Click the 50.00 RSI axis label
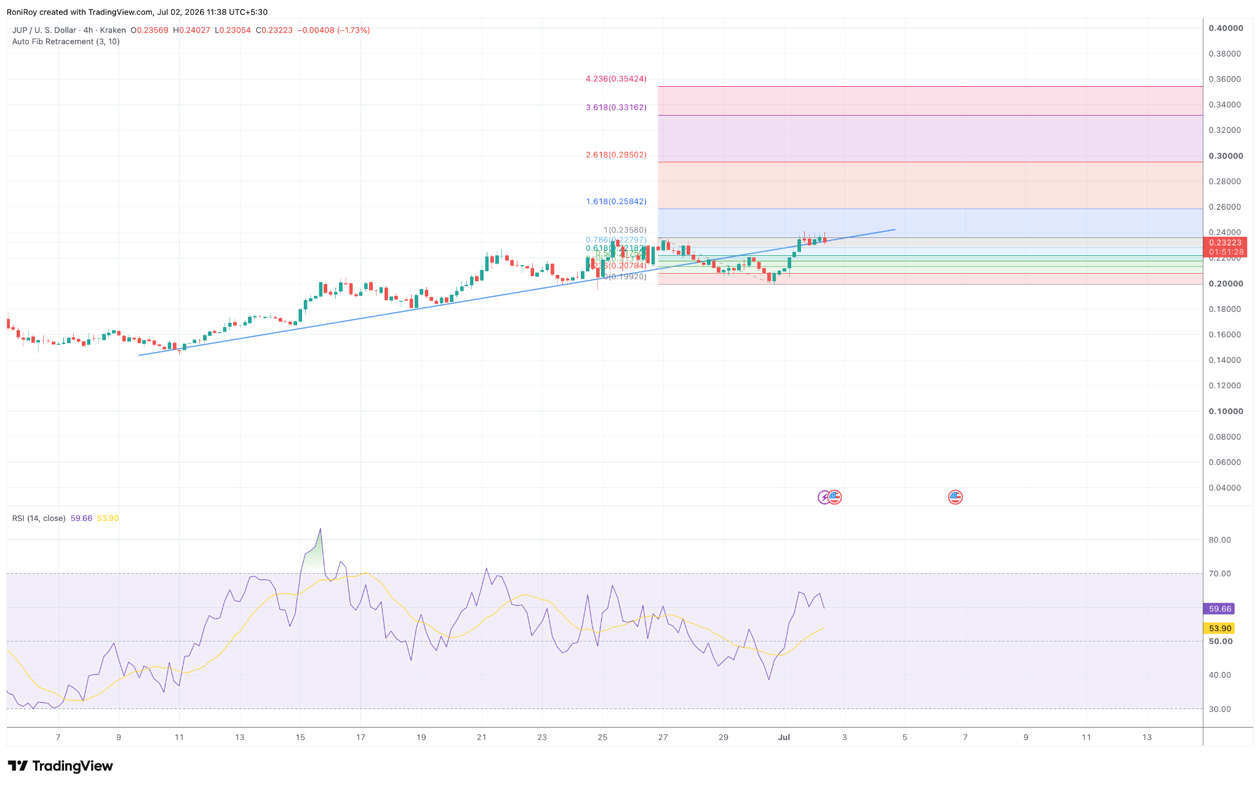The width and height of the screenshot is (1260, 786). pyautogui.click(x=1220, y=641)
